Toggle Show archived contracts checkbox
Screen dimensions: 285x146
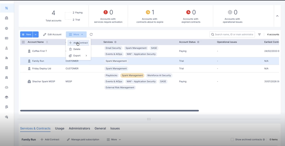coord(232,140)
